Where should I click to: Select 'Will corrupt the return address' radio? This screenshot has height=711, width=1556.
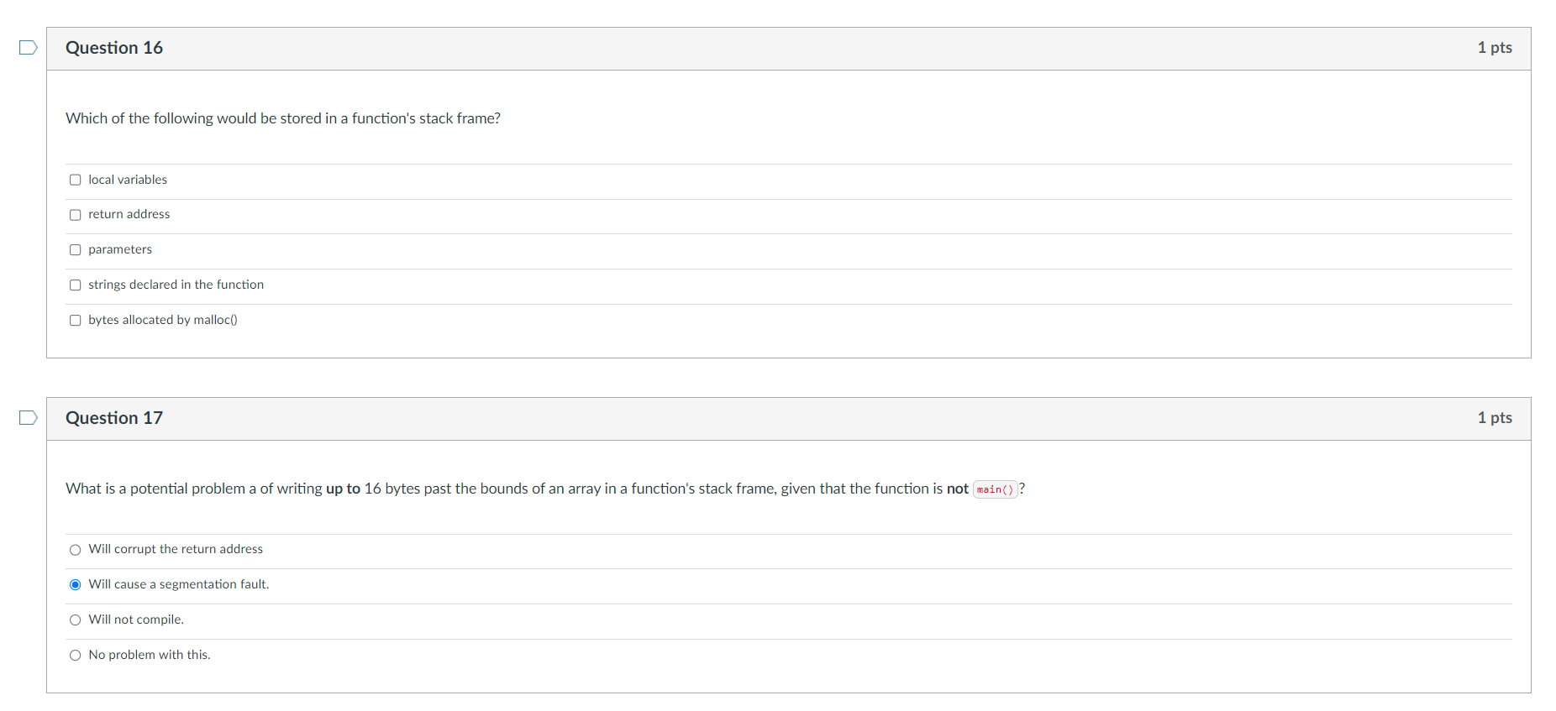(76, 550)
